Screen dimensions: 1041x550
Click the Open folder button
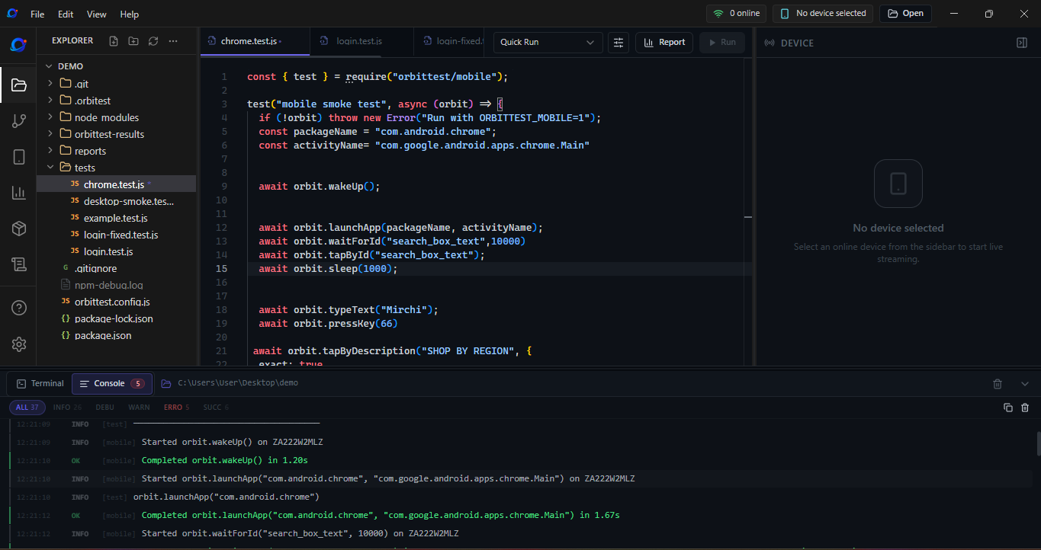click(x=905, y=14)
